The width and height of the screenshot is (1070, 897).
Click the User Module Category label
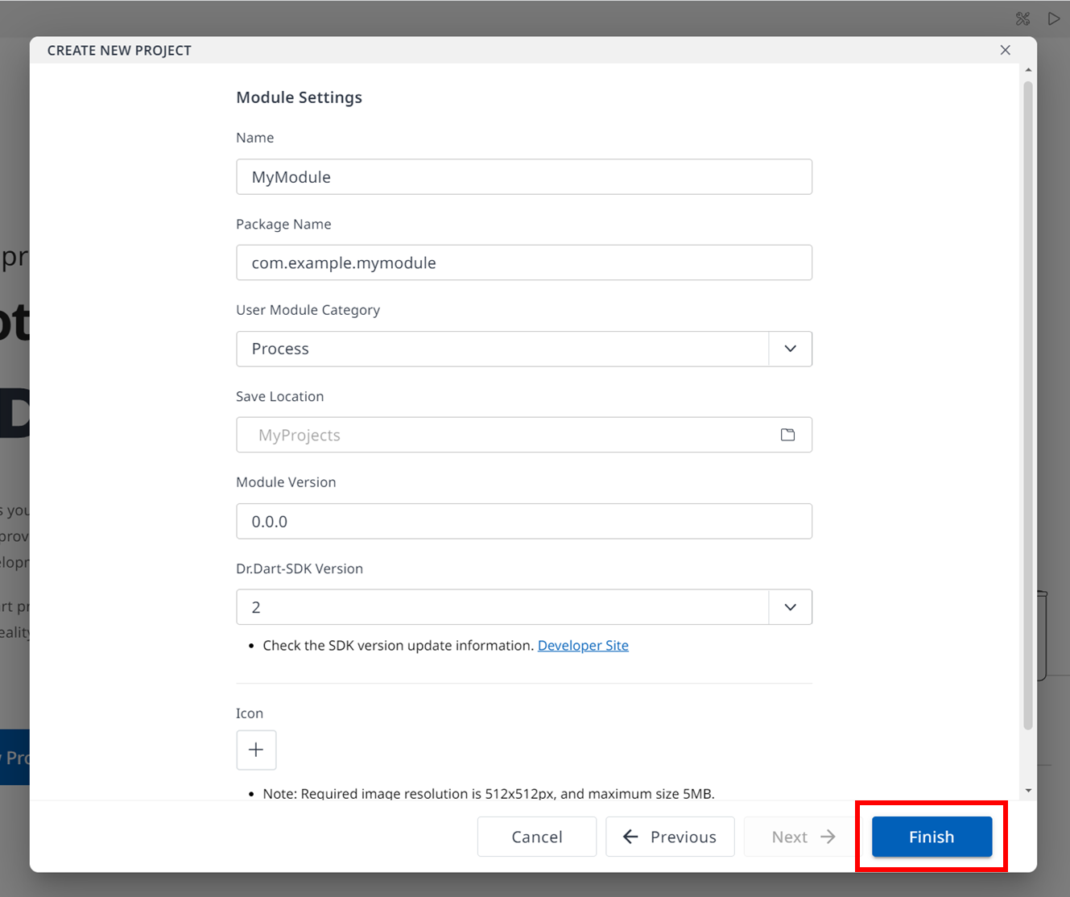tap(308, 310)
